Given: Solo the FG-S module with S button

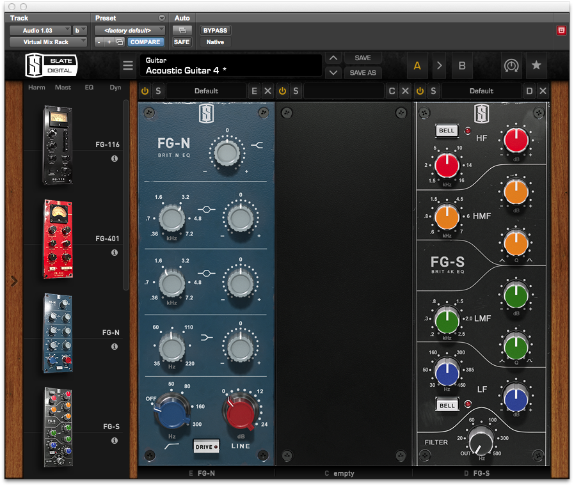Looking at the screenshot, I should 433,91.
